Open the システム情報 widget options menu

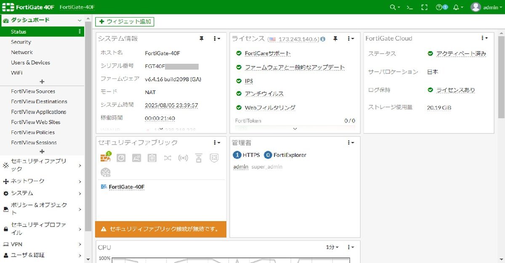pos(216,39)
